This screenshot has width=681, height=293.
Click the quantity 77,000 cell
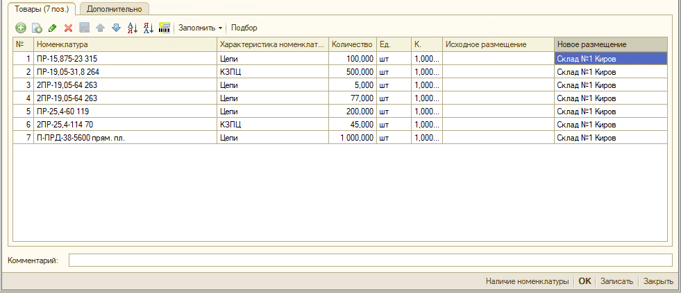coord(352,98)
